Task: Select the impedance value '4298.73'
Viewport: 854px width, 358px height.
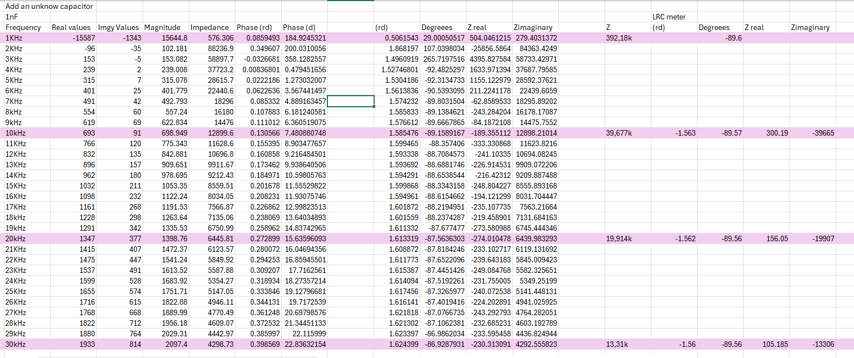Action: click(221, 344)
